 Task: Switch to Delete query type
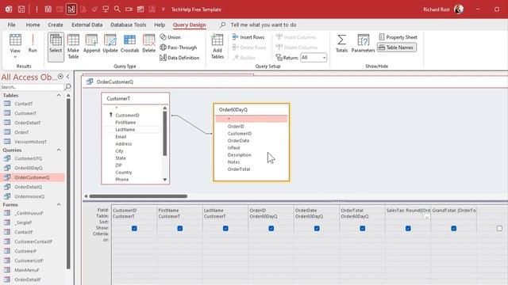(x=148, y=44)
